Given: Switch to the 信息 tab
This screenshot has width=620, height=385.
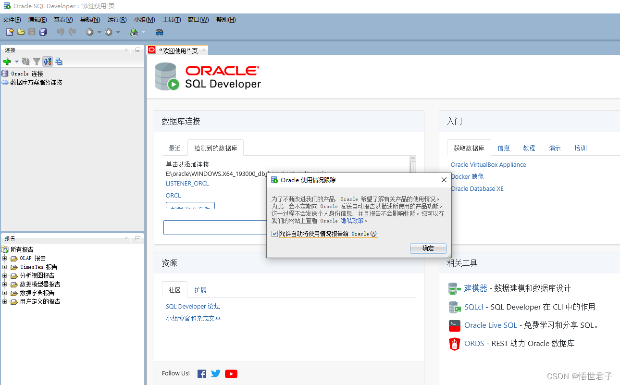Looking at the screenshot, I should (x=504, y=148).
